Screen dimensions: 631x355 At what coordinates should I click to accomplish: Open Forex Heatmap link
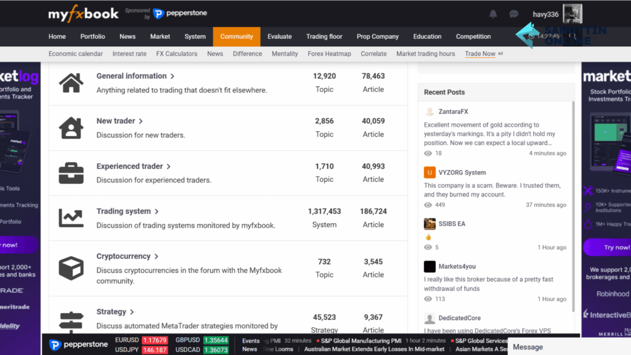click(330, 54)
